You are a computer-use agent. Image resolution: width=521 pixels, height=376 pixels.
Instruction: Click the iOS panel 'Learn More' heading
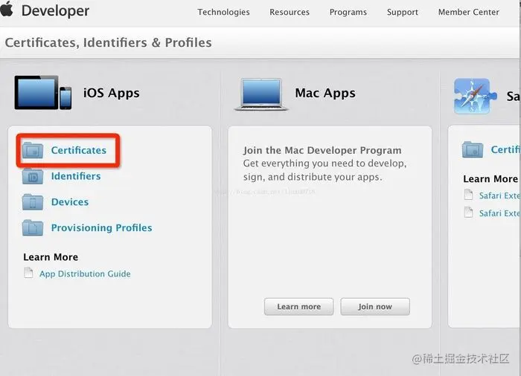[x=51, y=257]
